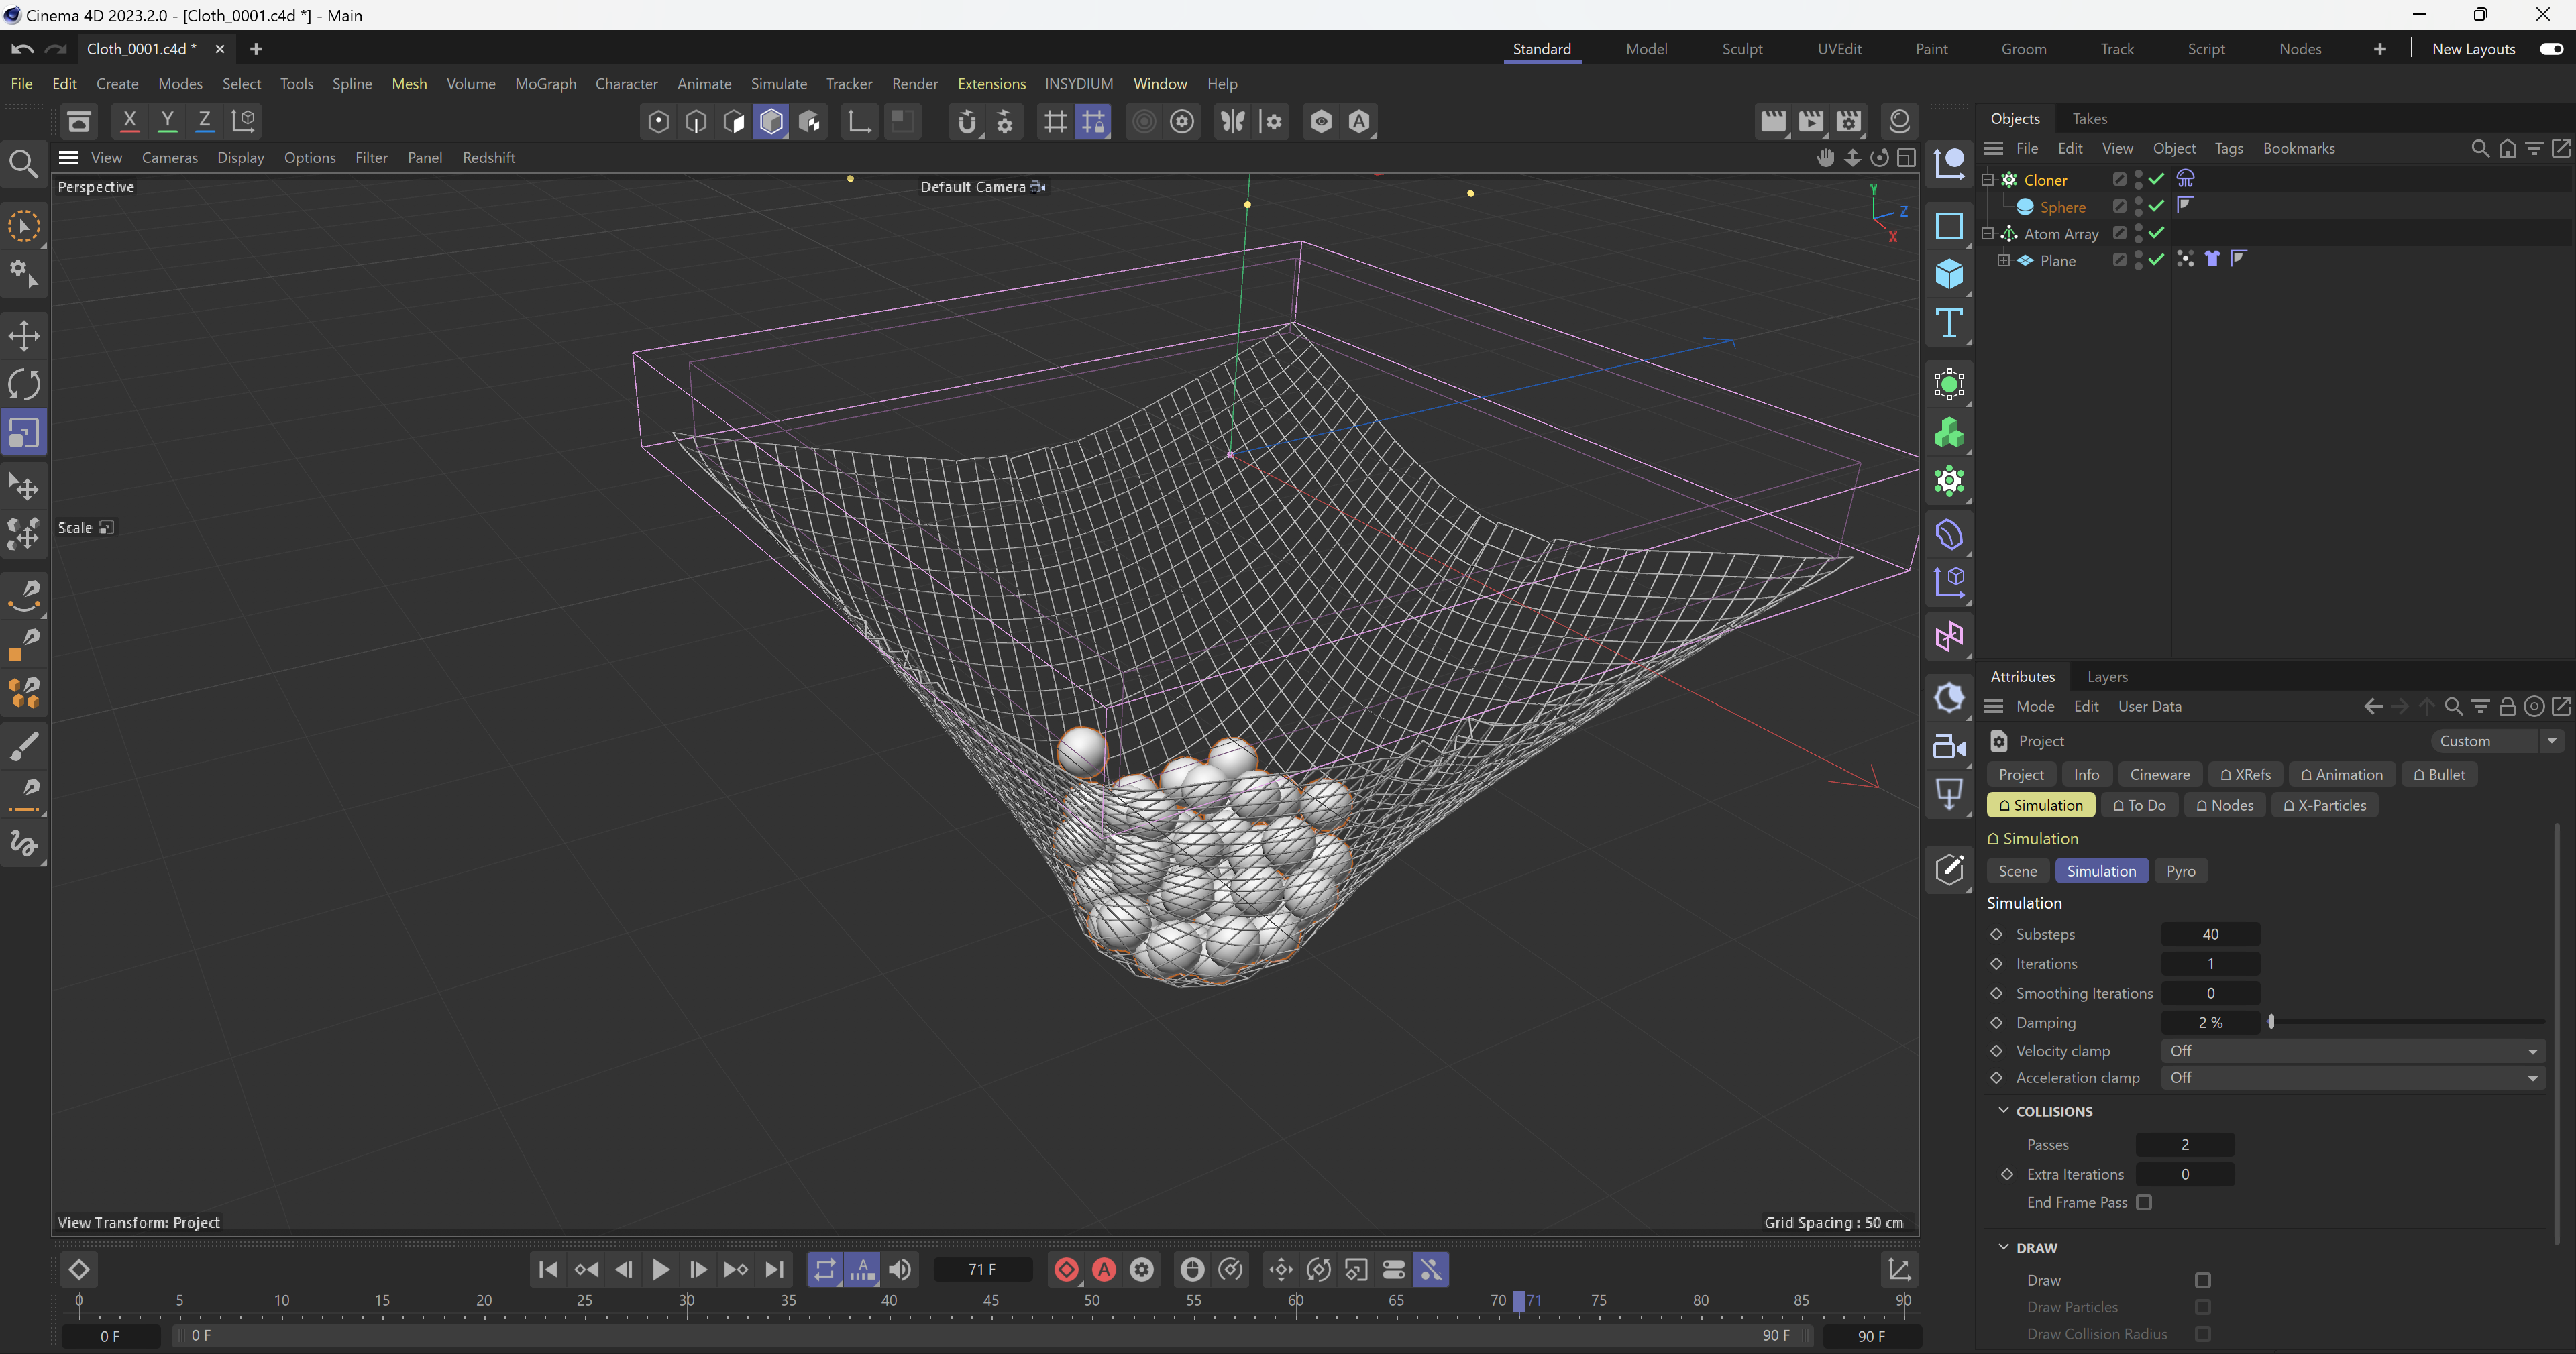
Task: Open the MoGraph menu
Action: click(x=545, y=84)
